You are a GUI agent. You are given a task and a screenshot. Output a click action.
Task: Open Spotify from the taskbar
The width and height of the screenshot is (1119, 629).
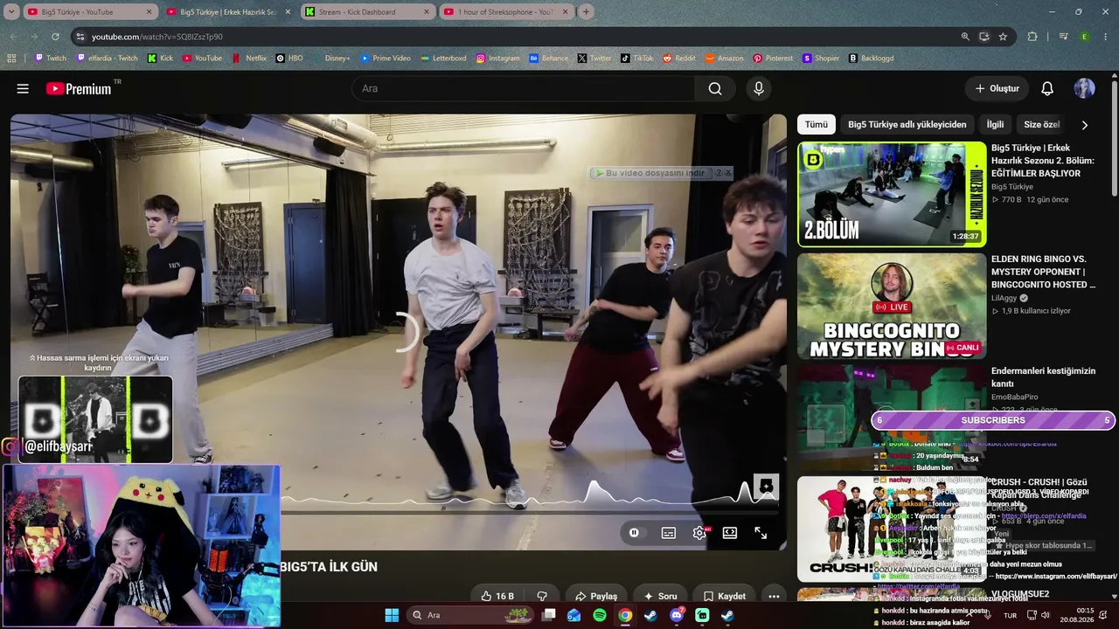pos(600,615)
